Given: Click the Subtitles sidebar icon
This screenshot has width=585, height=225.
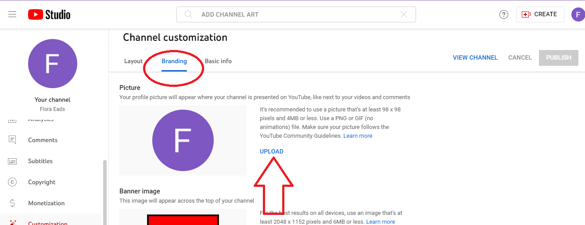Looking at the screenshot, I should (12, 161).
